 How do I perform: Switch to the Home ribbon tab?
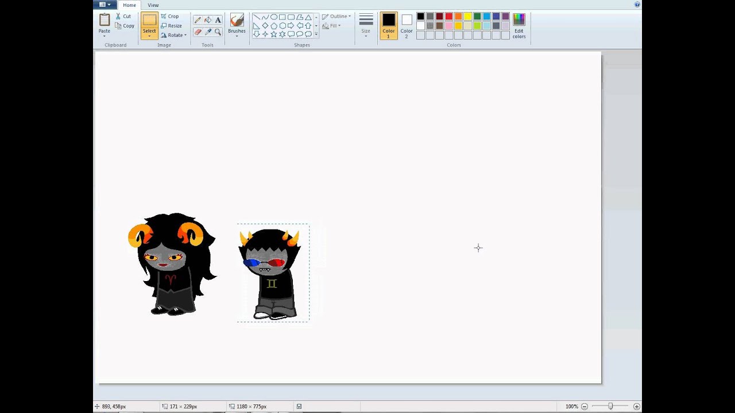click(129, 5)
